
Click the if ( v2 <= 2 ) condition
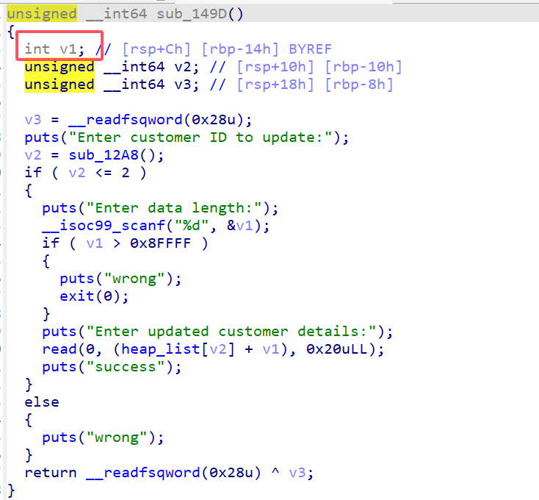point(86,173)
